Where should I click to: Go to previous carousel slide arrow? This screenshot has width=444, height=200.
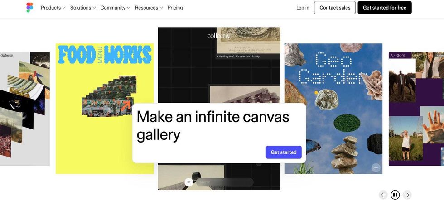tap(383, 195)
